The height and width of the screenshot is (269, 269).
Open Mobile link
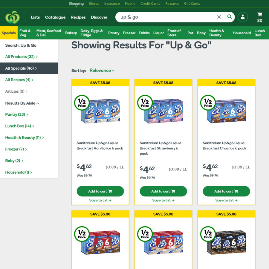coord(130,4)
